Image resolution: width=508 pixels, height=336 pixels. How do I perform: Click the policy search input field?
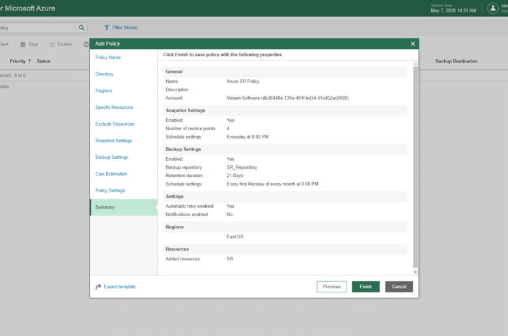click(x=38, y=28)
